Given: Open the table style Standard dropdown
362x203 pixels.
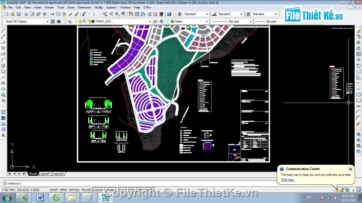Looking at the screenshot, I should [275, 14].
